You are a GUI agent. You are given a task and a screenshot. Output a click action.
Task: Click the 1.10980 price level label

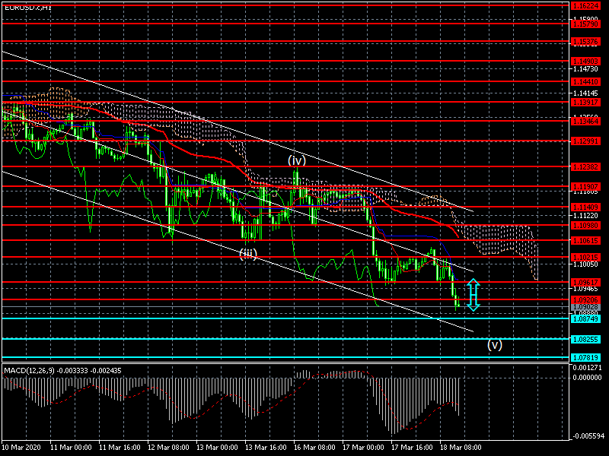585,225
